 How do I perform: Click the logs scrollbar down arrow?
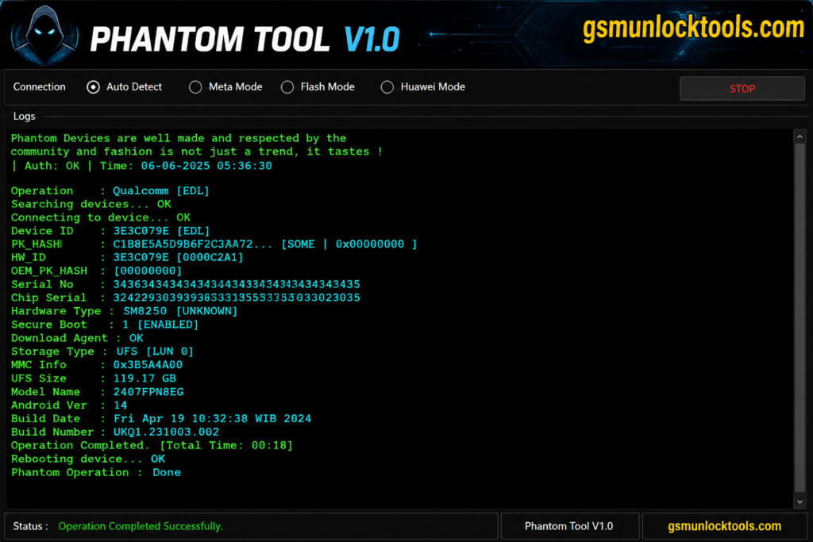(800, 502)
